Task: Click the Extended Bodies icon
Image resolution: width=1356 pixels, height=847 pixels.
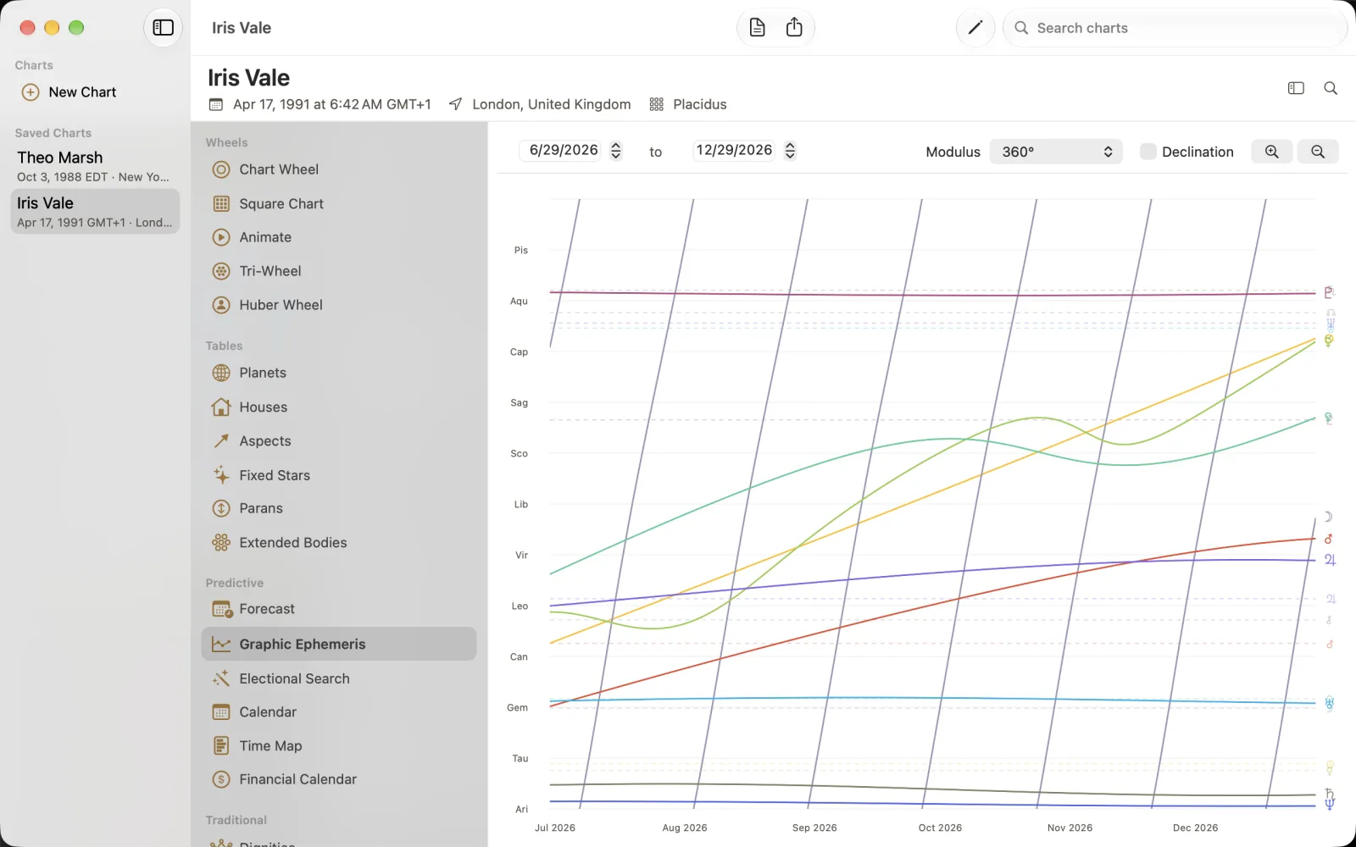Action: pyautogui.click(x=221, y=543)
